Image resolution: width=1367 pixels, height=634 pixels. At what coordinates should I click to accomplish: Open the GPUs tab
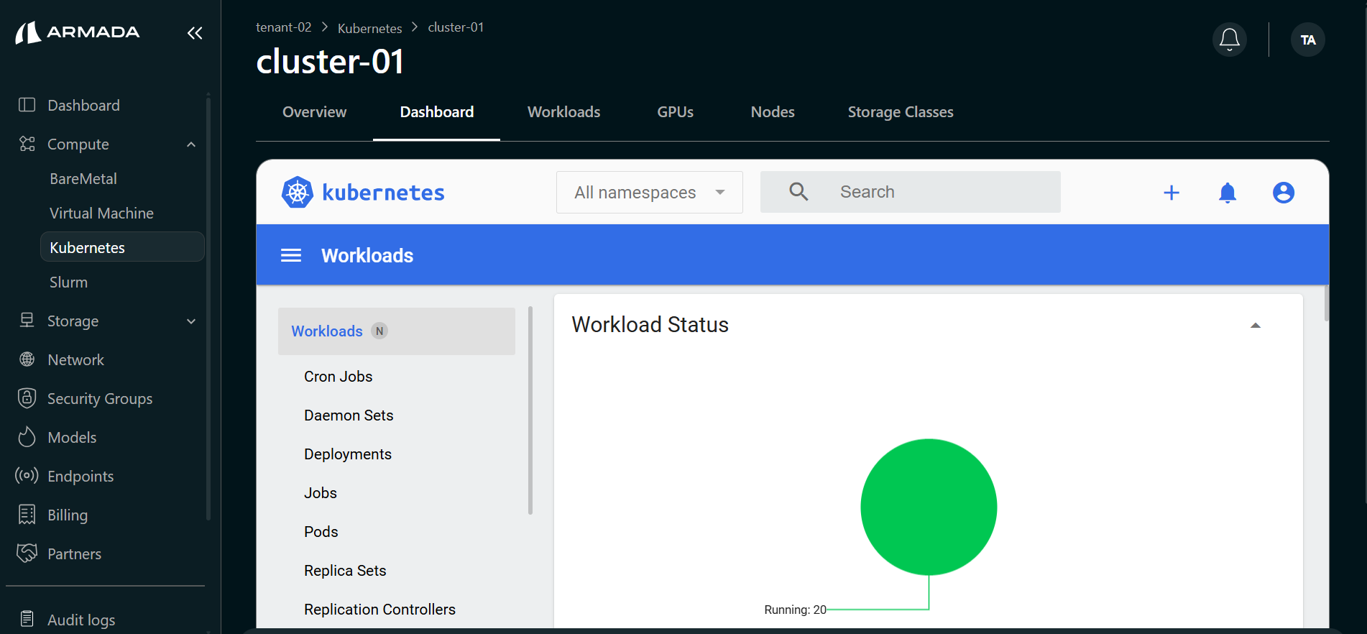coord(676,112)
